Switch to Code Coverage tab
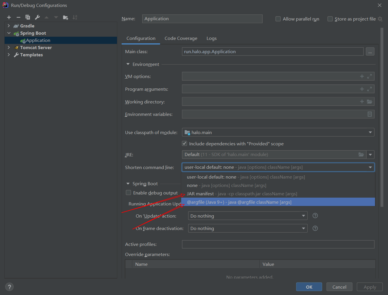The height and width of the screenshot is (295, 388). pos(181,38)
